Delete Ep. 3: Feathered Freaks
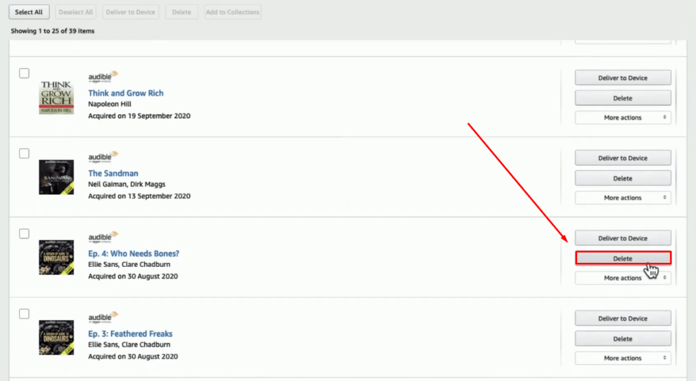This screenshot has width=696, height=381. tap(623, 339)
